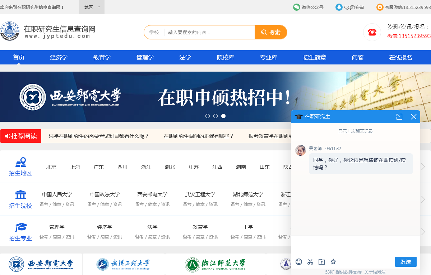Open the 院校库 navigation item

coord(226,57)
